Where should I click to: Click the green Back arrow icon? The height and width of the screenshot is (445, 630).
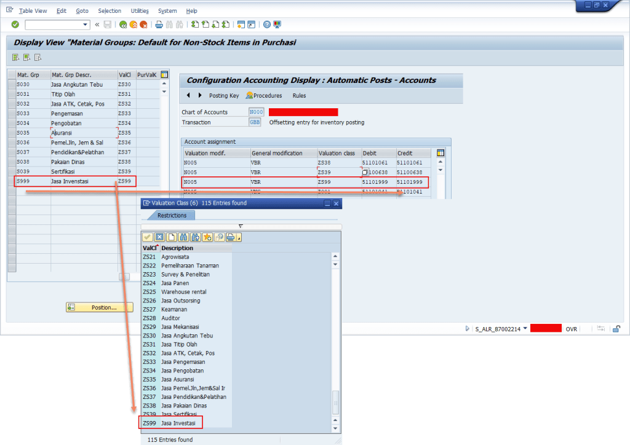123,25
